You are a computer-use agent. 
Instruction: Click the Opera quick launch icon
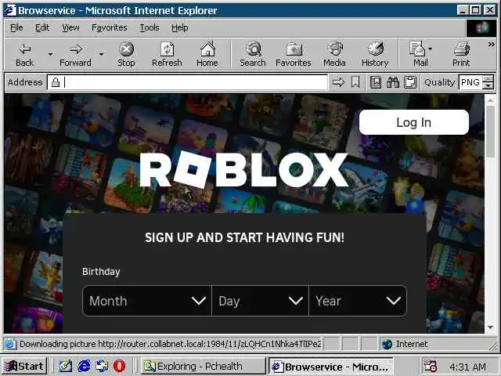coord(119,366)
